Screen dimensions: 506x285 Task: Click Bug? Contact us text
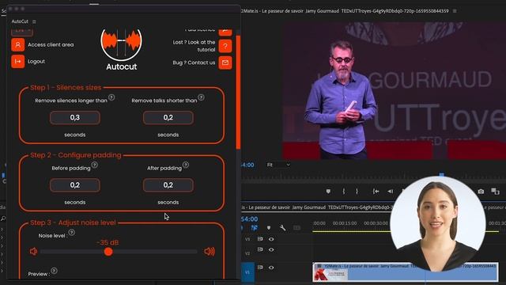tap(194, 63)
